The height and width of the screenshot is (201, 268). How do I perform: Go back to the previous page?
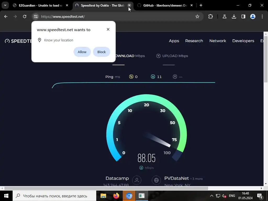coord(6,16)
